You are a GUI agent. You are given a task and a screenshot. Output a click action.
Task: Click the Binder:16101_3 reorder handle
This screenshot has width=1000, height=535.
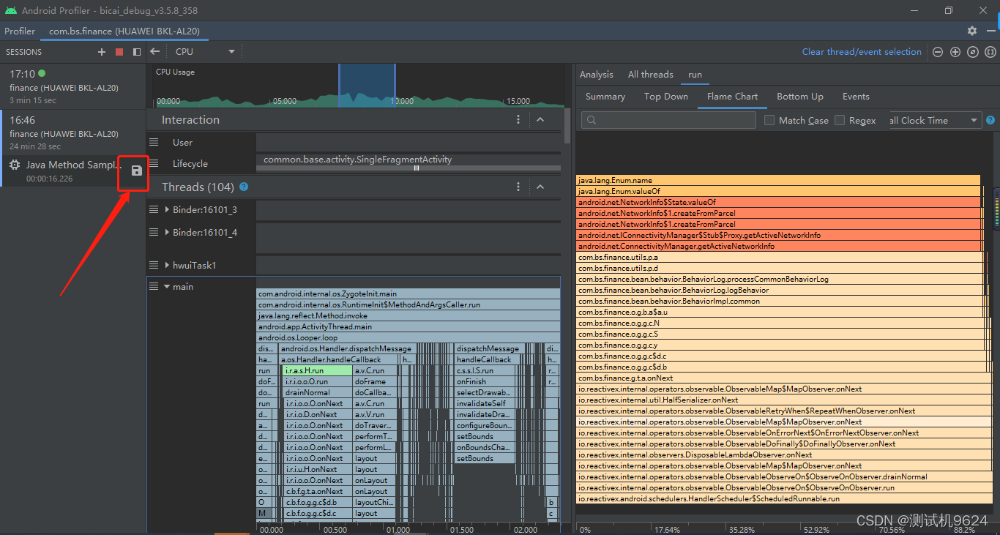click(x=154, y=209)
